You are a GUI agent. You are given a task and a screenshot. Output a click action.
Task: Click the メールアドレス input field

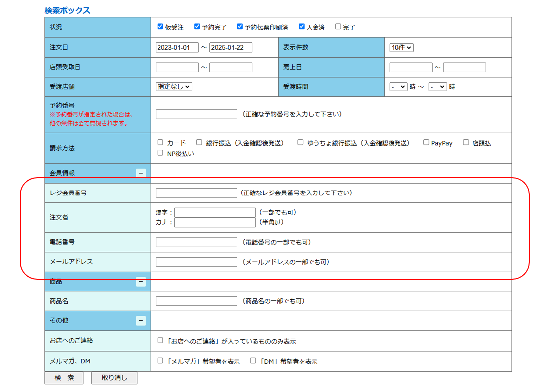coord(196,262)
